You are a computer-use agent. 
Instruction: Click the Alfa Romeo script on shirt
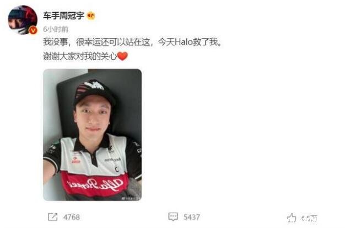pyautogui.click(x=95, y=184)
